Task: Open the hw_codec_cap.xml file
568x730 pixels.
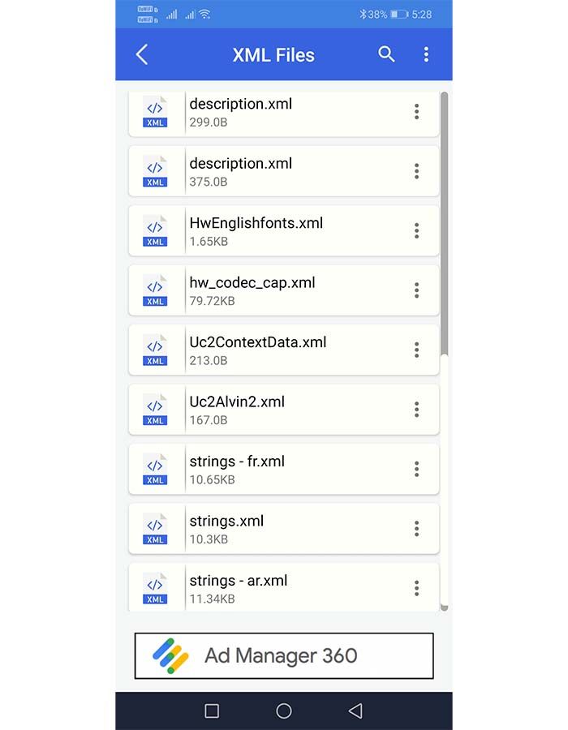Action: pos(252,283)
